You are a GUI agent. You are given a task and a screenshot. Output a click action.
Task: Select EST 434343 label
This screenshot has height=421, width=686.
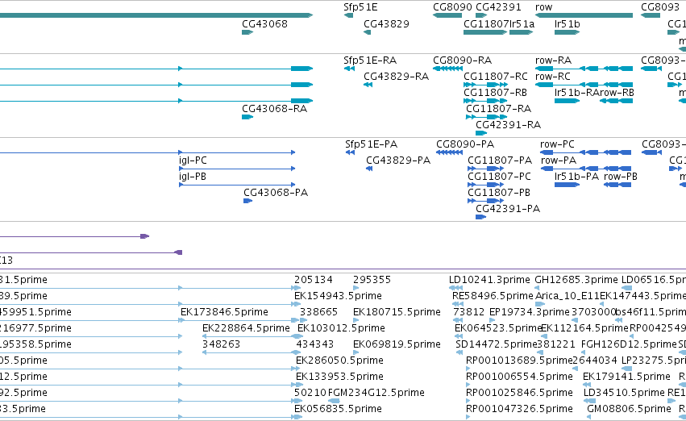coord(314,345)
